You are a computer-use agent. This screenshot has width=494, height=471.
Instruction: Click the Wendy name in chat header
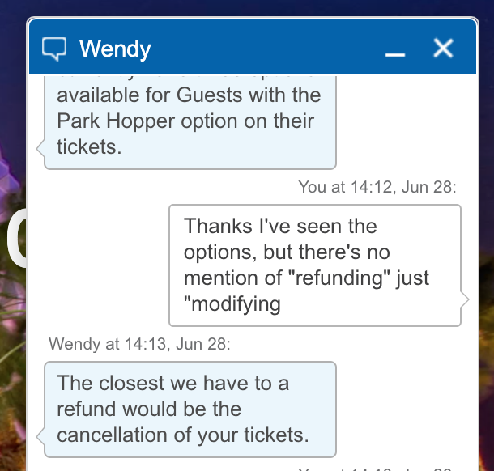pos(115,49)
